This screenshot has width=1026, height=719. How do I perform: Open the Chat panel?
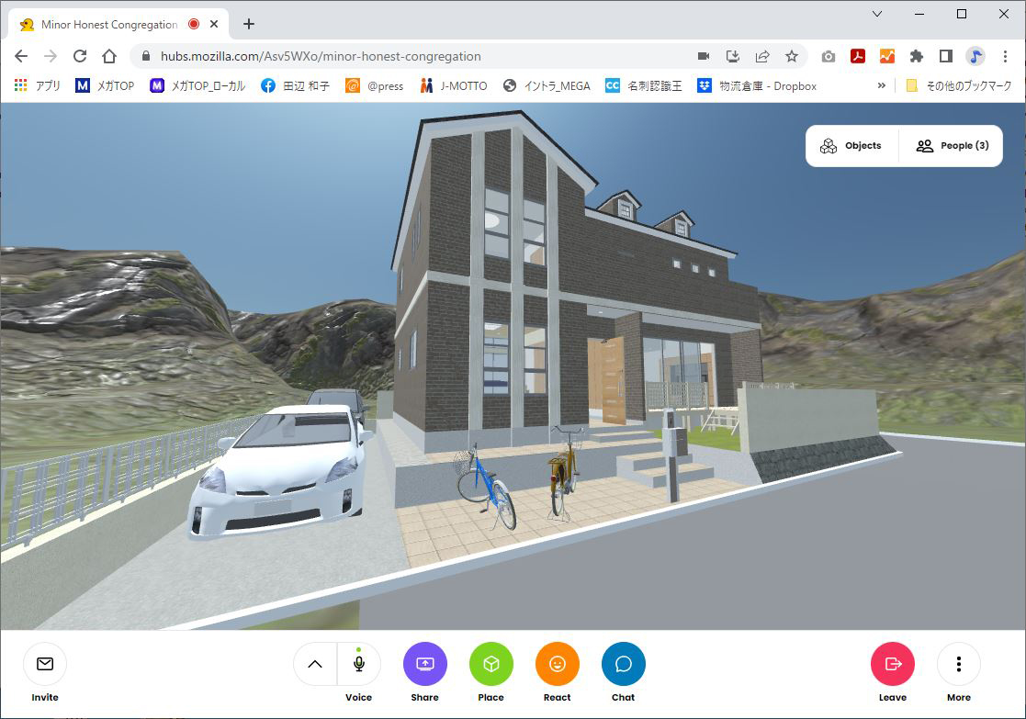pos(623,664)
